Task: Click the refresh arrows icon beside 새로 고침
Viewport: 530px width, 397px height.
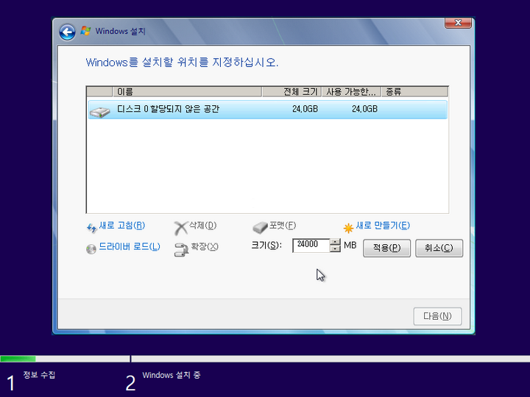Action: click(x=91, y=228)
